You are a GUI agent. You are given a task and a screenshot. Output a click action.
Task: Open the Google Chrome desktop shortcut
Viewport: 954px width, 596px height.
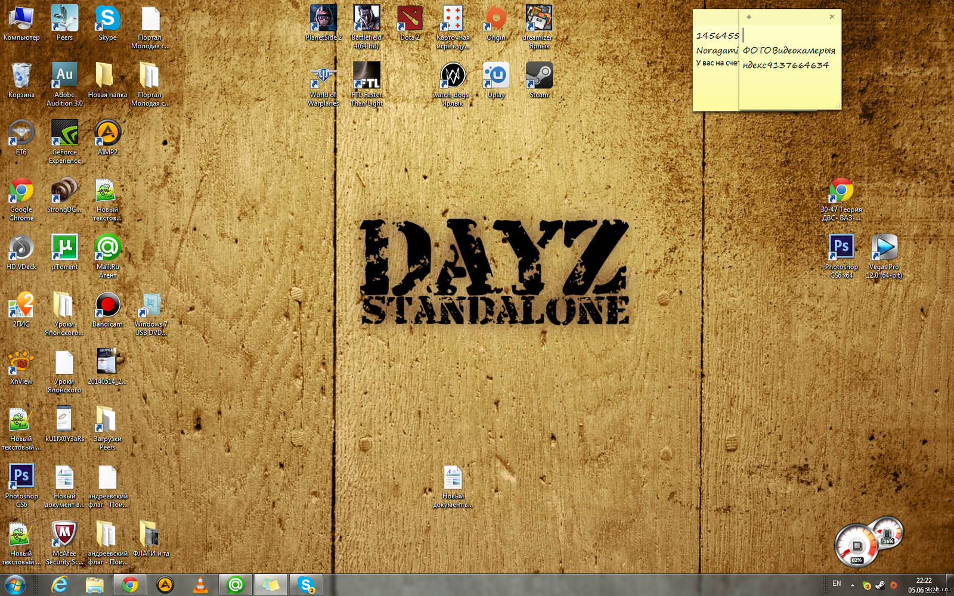click(21, 200)
